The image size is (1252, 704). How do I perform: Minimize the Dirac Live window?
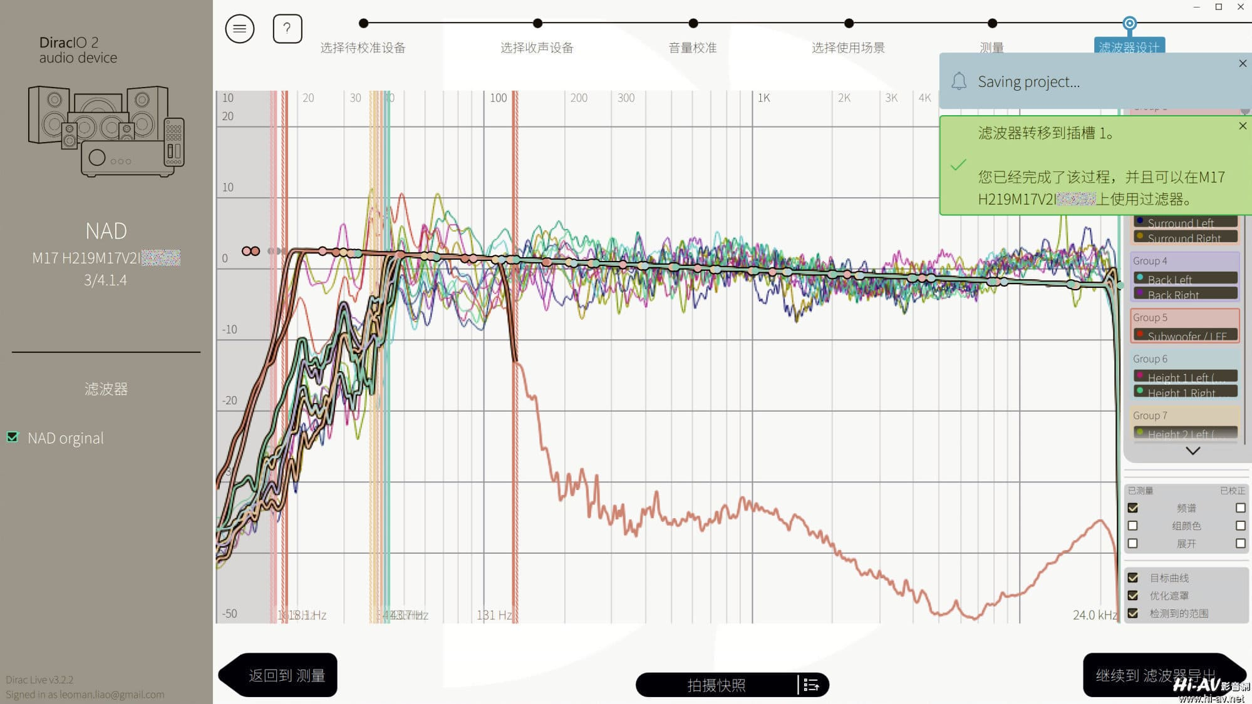click(x=1196, y=7)
